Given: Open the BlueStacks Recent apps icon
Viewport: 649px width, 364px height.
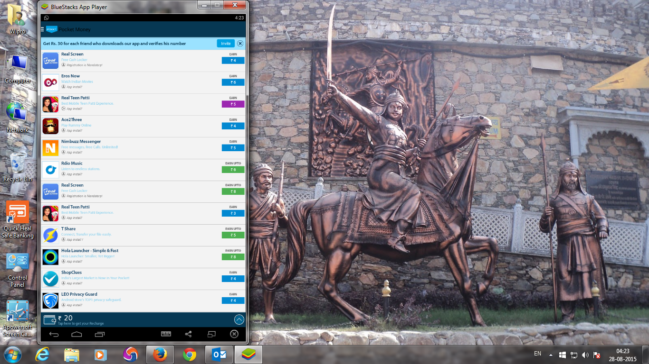Looking at the screenshot, I should click(x=100, y=334).
